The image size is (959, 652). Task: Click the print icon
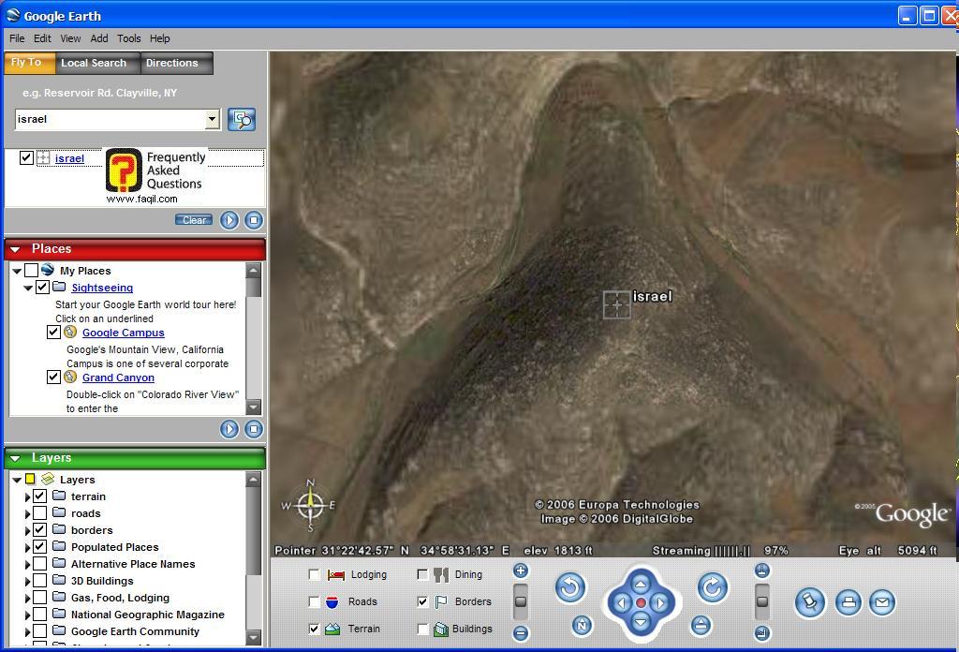pyautogui.click(x=848, y=602)
